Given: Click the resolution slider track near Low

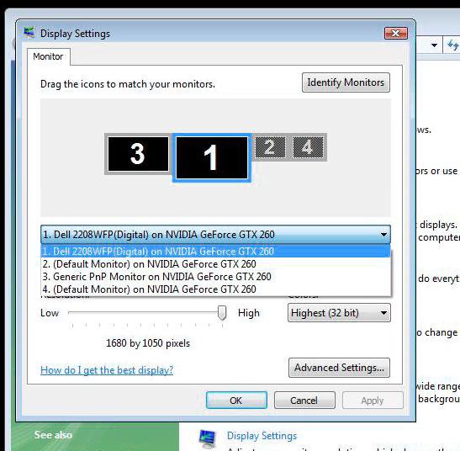Looking at the screenshot, I should (x=73, y=312).
